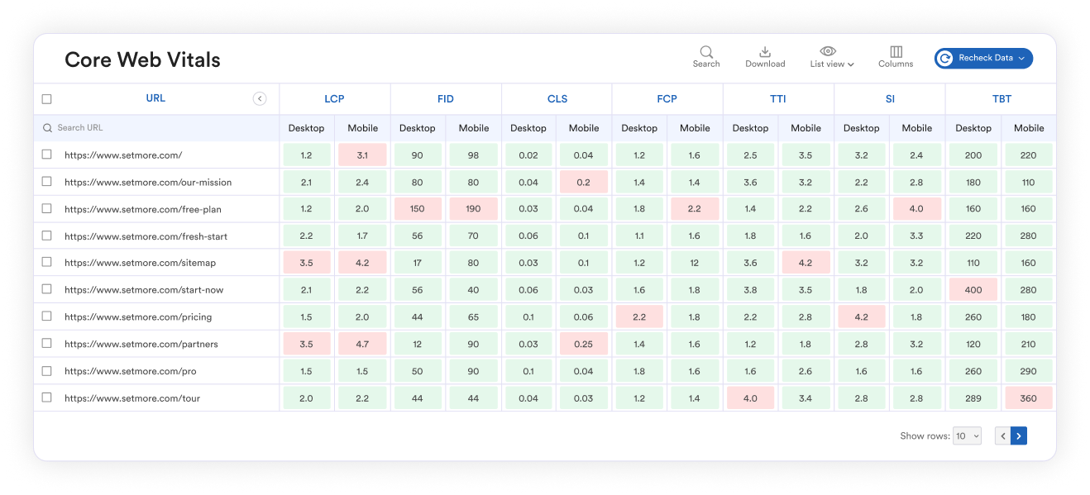Click the Recheck Data refresh icon
This screenshot has width=1090, height=495.
click(945, 59)
